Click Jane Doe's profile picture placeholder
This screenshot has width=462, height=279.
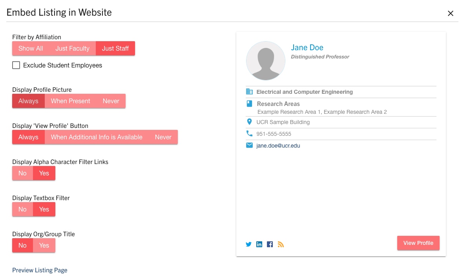266,61
